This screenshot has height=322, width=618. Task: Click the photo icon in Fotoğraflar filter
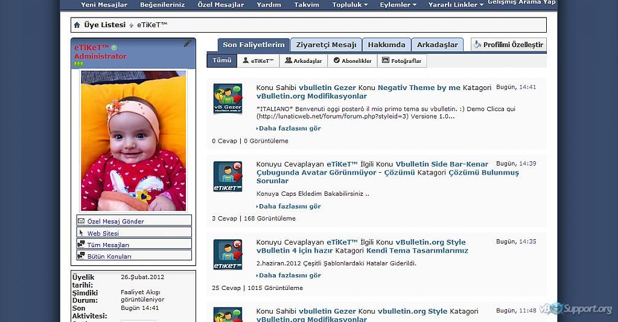(386, 60)
